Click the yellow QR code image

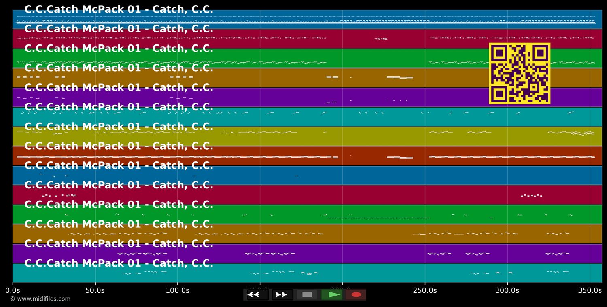point(520,74)
